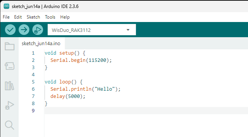
Task: Click the closing brace on line 3
Action: click(x=46, y=68)
